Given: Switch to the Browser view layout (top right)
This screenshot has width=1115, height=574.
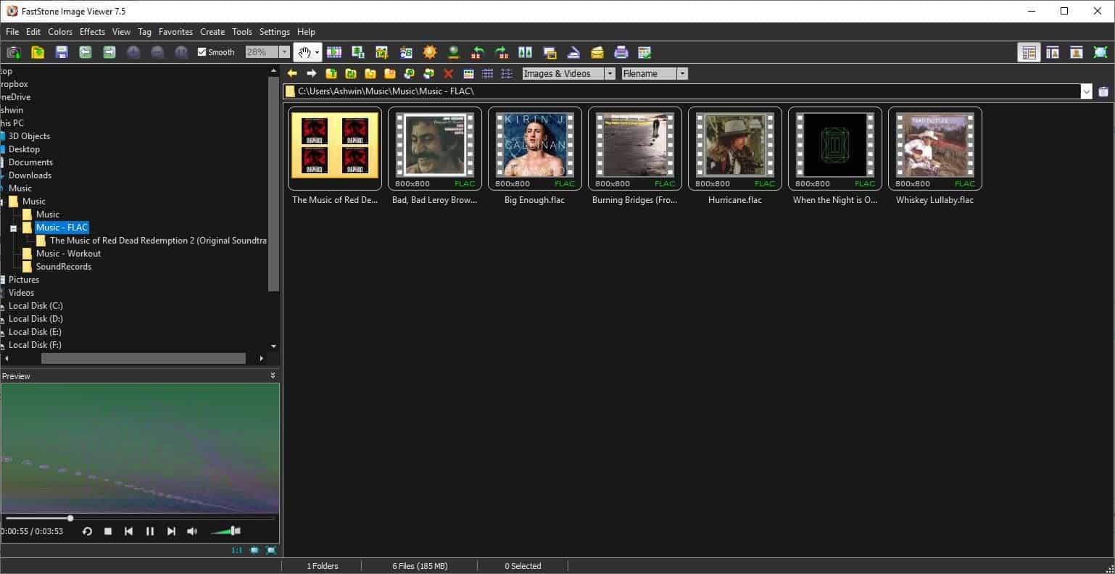Looking at the screenshot, I should [1029, 52].
